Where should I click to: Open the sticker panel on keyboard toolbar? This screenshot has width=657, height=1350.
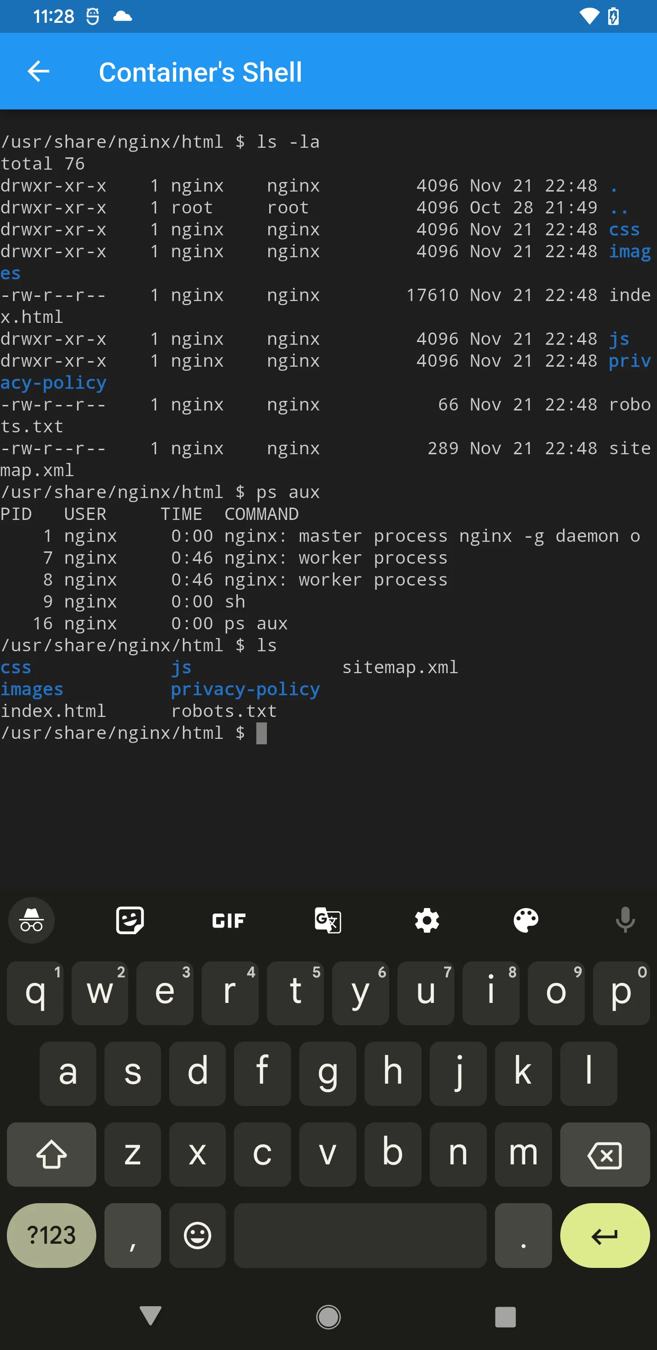[x=130, y=920]
